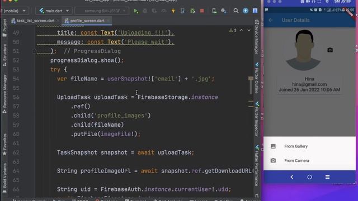Image resolution: width=358 pixels, height=201 pixels.
Task: Collapse the code fold marker at line 51
Action: [34, 51]
